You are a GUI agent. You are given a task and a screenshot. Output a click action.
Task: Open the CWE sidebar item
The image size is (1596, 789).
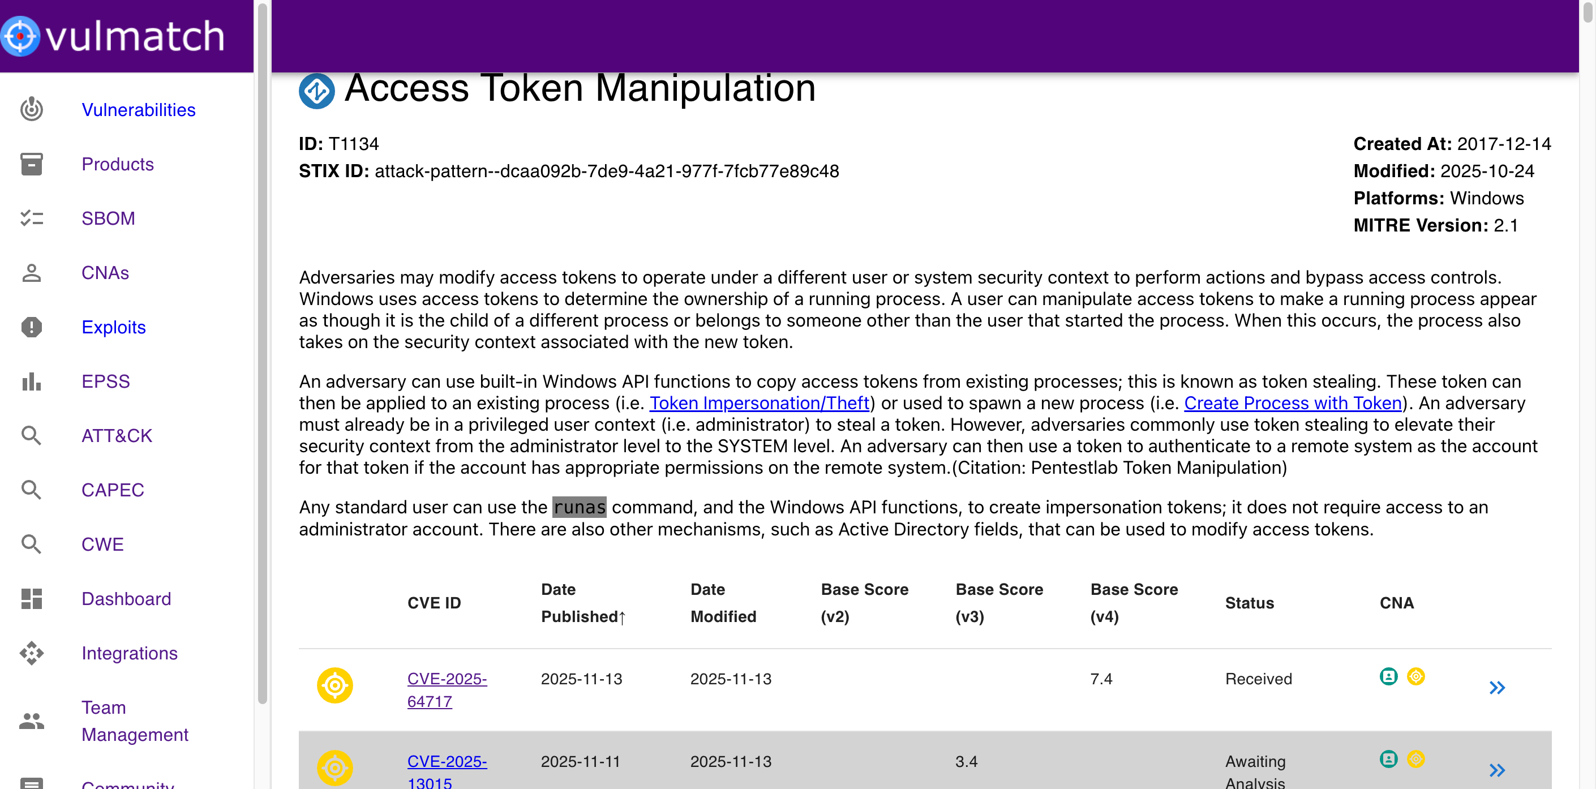102,544
